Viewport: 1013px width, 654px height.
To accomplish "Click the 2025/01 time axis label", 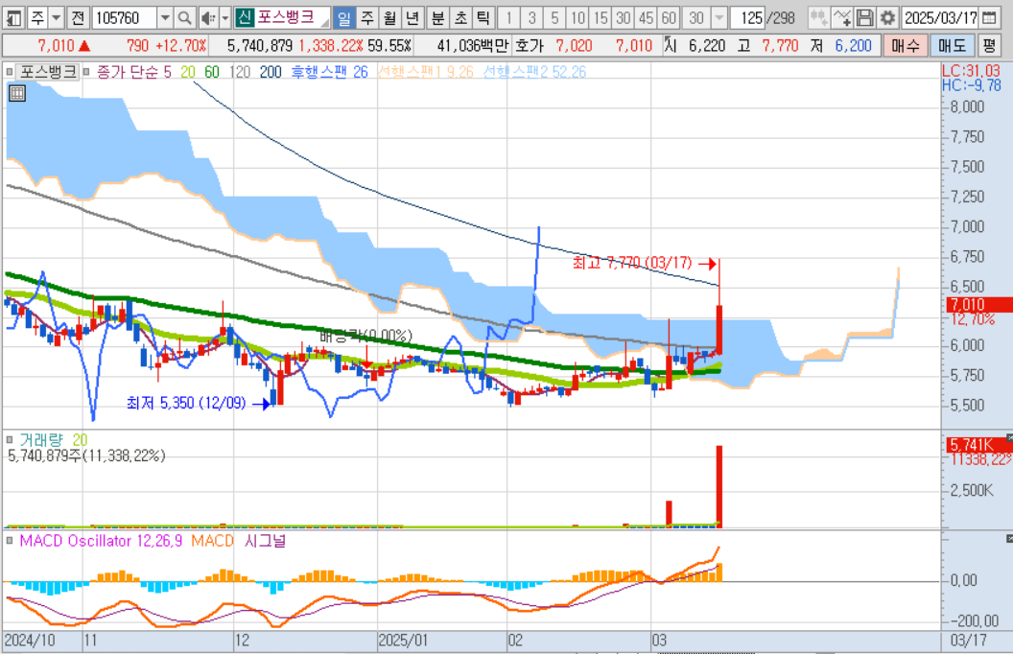I will [x=403, y=642].
